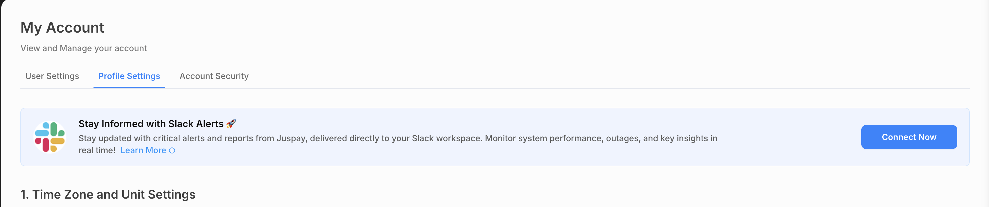
Task: Click the rocket emoji beside Slack Alerts
Action: click(231, 124)
